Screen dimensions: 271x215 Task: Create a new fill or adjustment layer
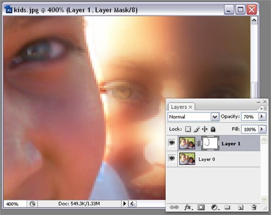pyautogui.click(x=215, y=207)
